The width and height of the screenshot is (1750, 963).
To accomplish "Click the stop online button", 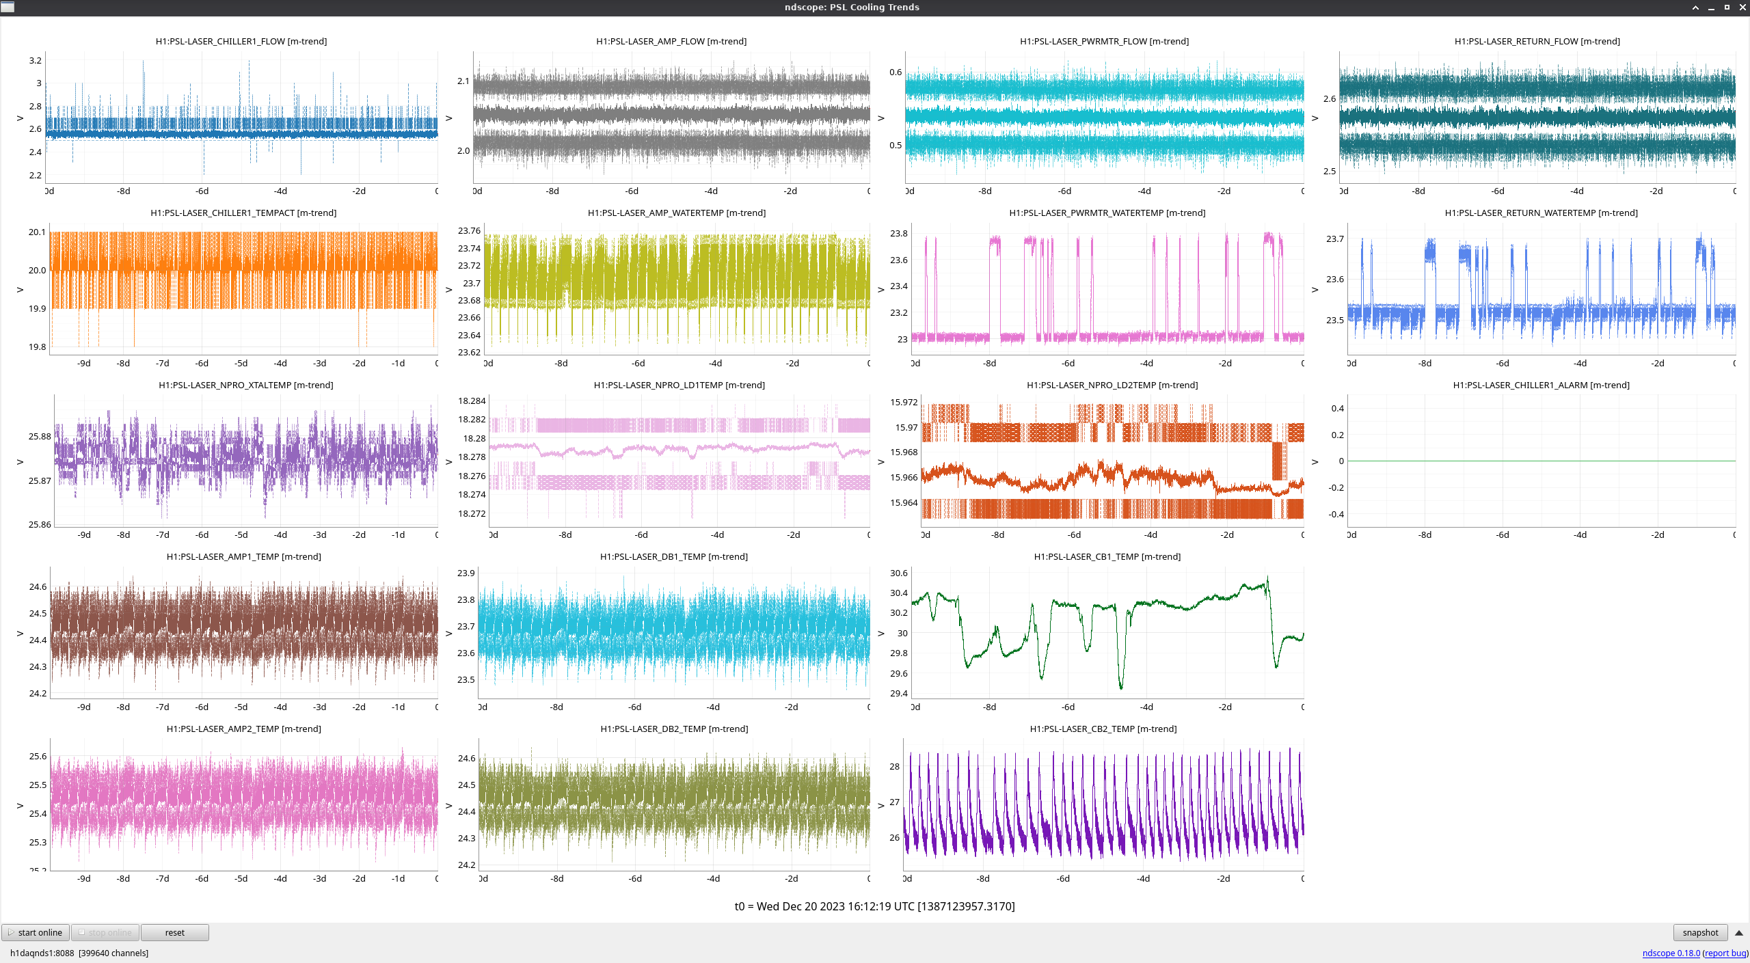I will coord(105,932).
